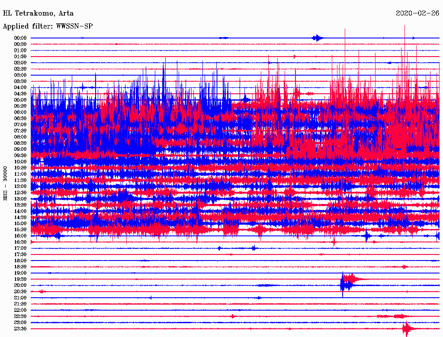Select the 21:30 time label

[20, 304]
